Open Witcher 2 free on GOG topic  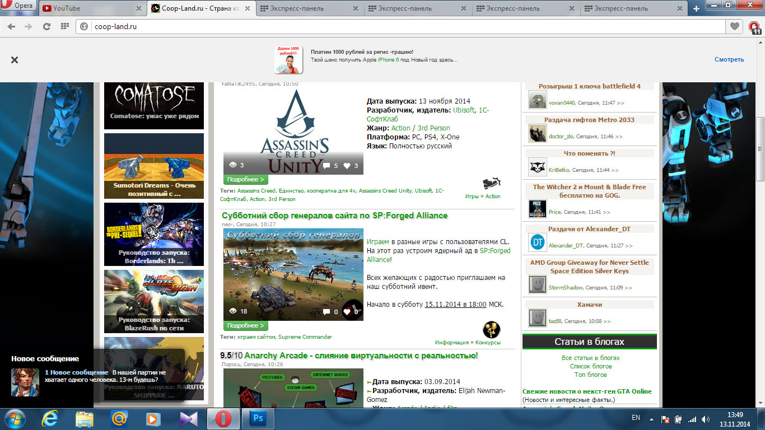tap(589, 191)
